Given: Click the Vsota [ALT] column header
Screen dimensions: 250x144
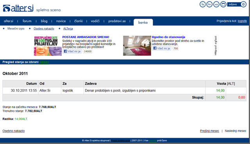Looking at the screenshot, I should pyautogui.click(x=226, y=83).
